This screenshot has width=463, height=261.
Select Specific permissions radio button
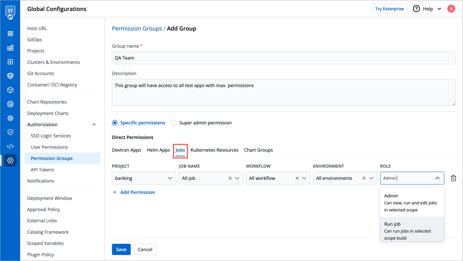pos(115,123)
